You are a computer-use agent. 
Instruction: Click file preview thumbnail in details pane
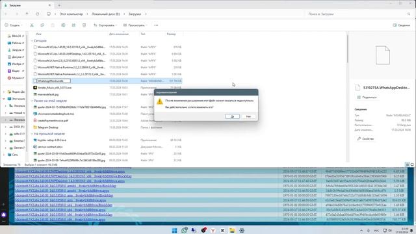click(x=383, y=55)
